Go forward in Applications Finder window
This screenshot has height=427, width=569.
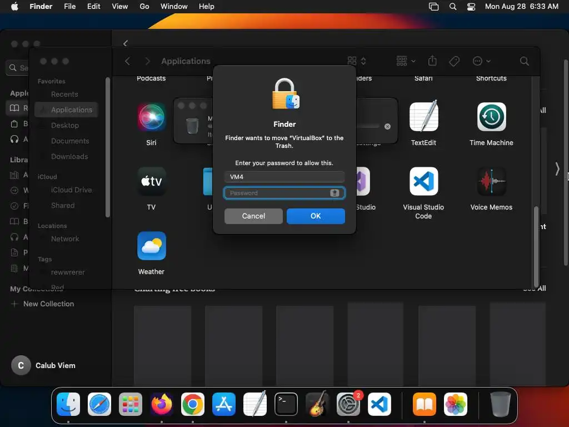[x=147, y=61]
